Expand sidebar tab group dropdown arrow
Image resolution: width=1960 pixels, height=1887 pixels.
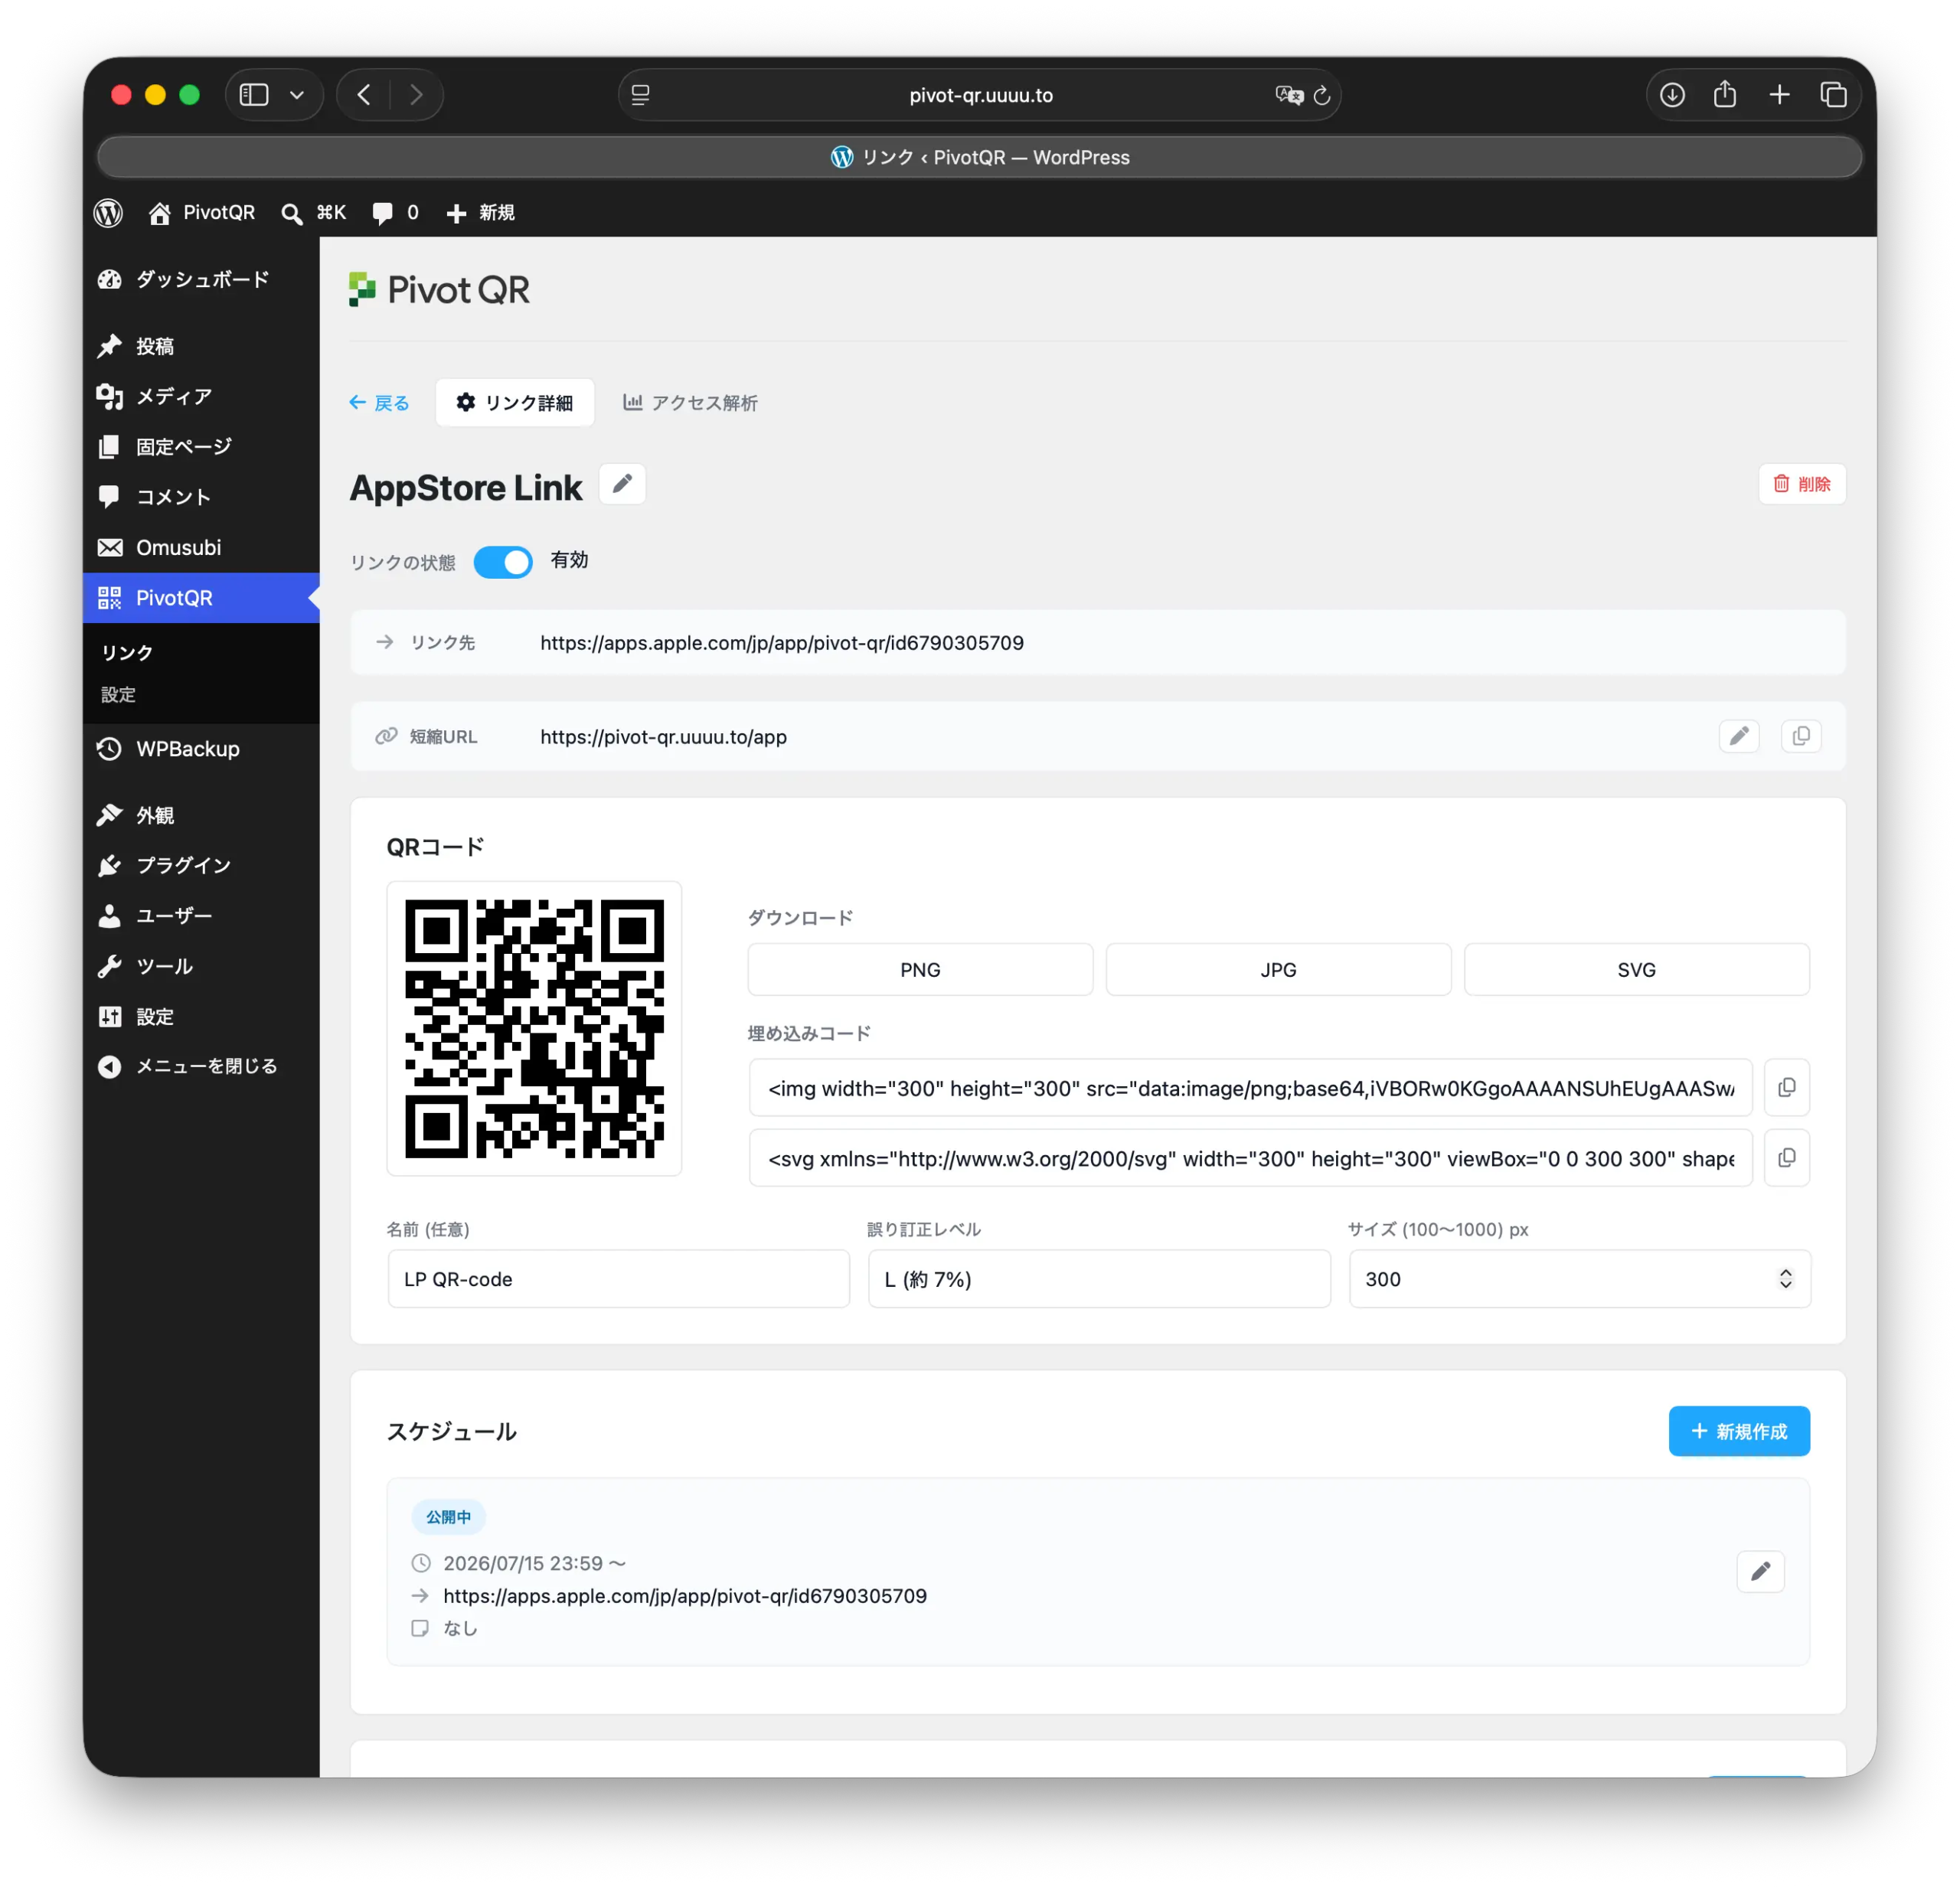[x=297, y=95]
